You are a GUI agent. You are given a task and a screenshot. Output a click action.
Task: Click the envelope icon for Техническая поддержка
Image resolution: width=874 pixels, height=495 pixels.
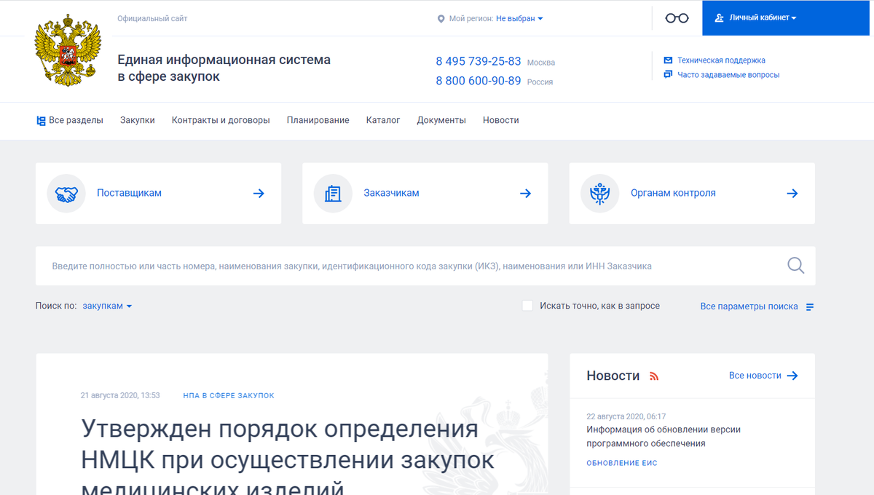coord(668,60)
